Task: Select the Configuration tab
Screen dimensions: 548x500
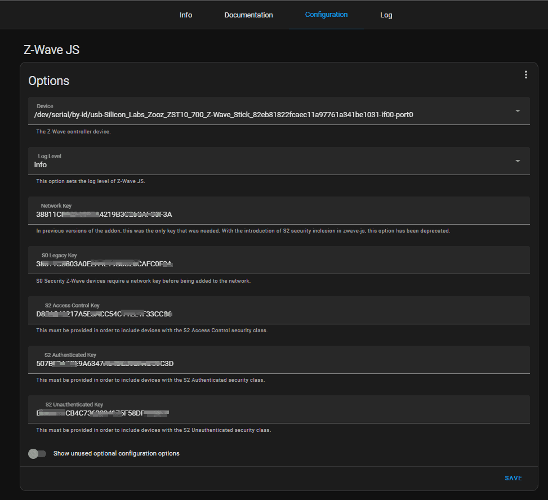Action: 326,15
